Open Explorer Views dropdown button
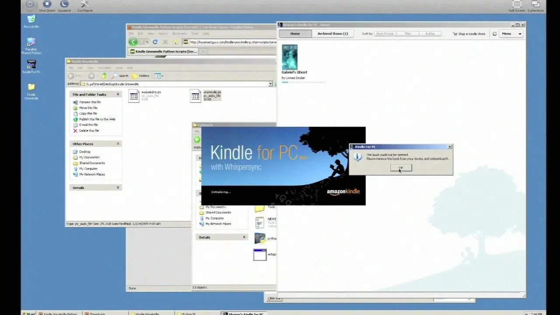The height and width of the screenshot is (315, 560). (158, 76)
